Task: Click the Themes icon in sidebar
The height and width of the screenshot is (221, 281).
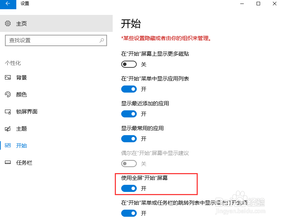Action: point(8,129)
